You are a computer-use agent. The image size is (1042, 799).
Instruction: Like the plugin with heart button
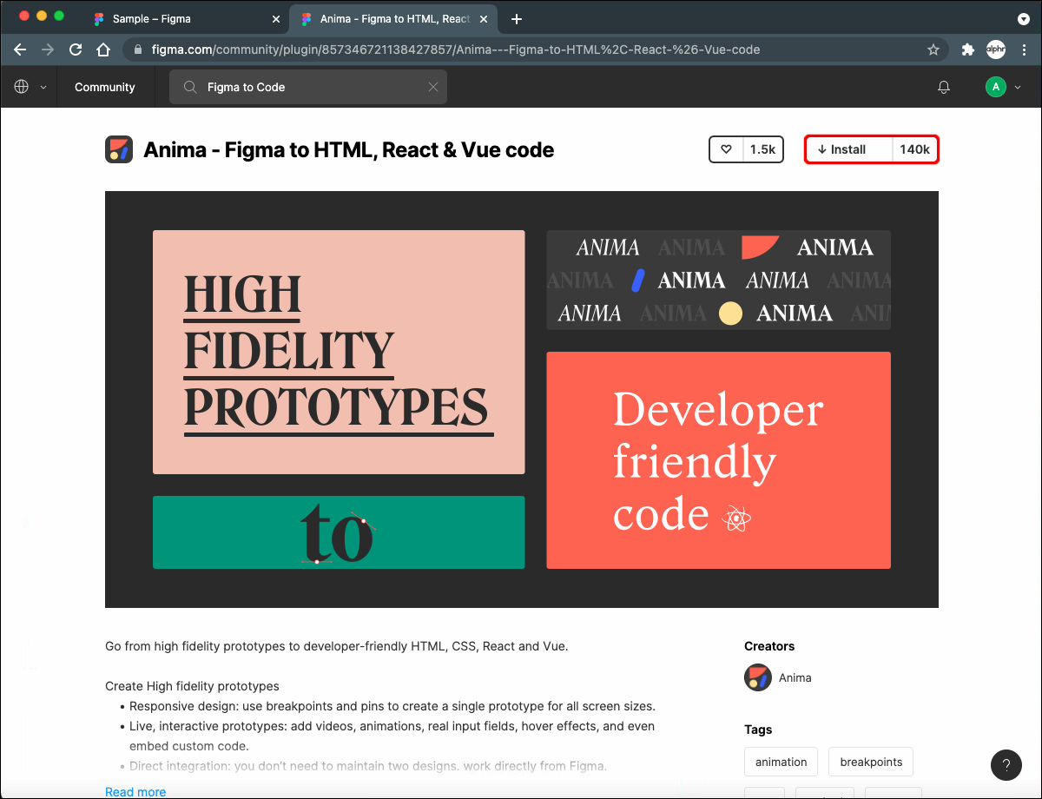coord(727,149)
